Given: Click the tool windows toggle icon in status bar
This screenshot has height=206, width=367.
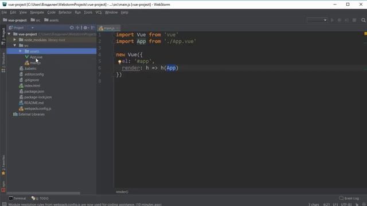Looking at the screenshot, I should 4,204.
